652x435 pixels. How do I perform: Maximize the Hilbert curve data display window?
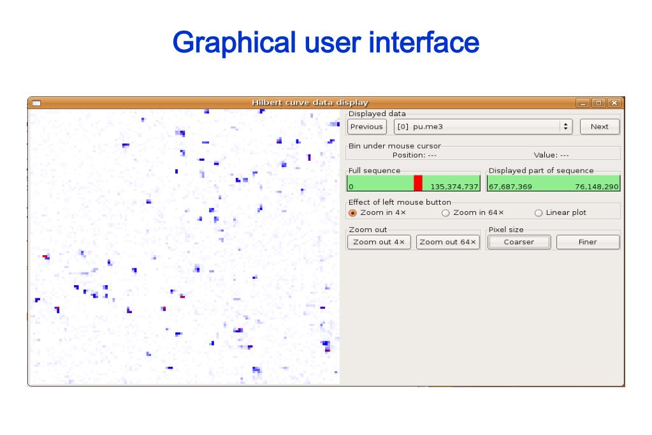point(598,103)
